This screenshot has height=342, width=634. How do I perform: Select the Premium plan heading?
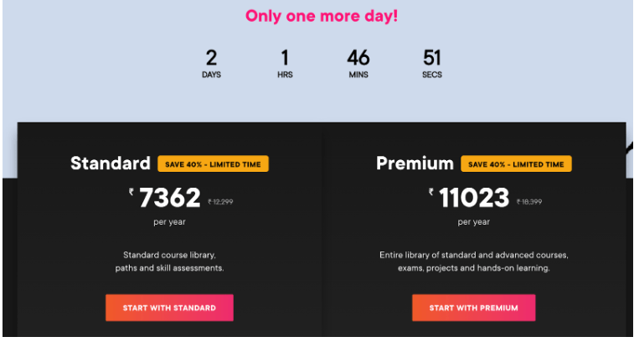coord(415,163)
